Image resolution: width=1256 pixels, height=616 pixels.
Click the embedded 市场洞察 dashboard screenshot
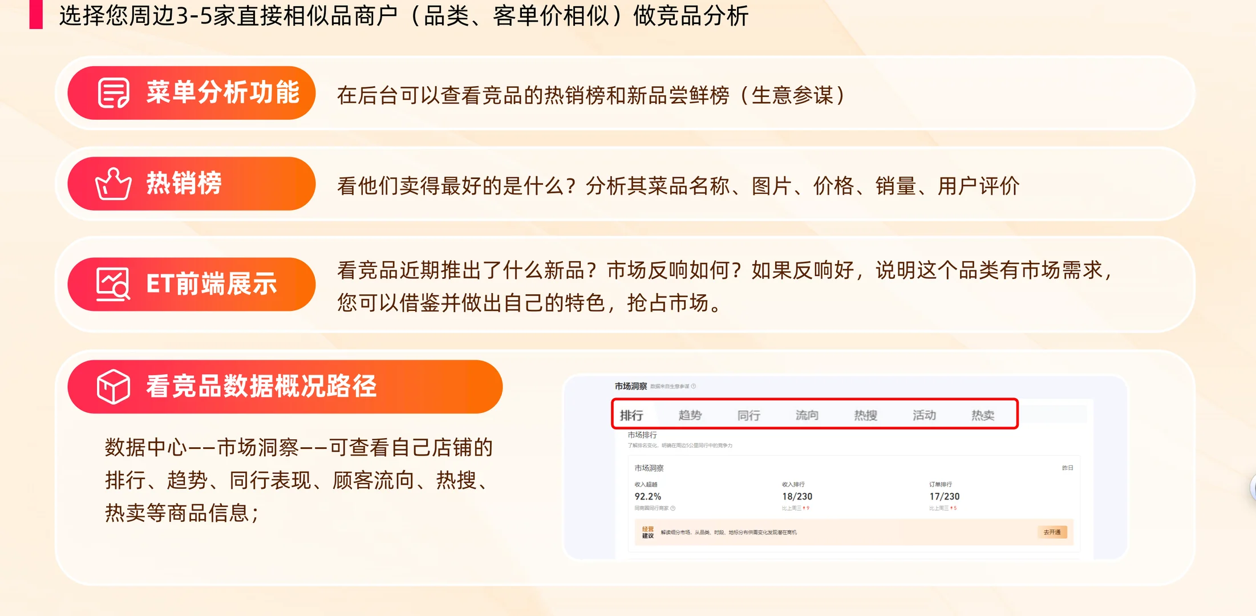point(845,468)
